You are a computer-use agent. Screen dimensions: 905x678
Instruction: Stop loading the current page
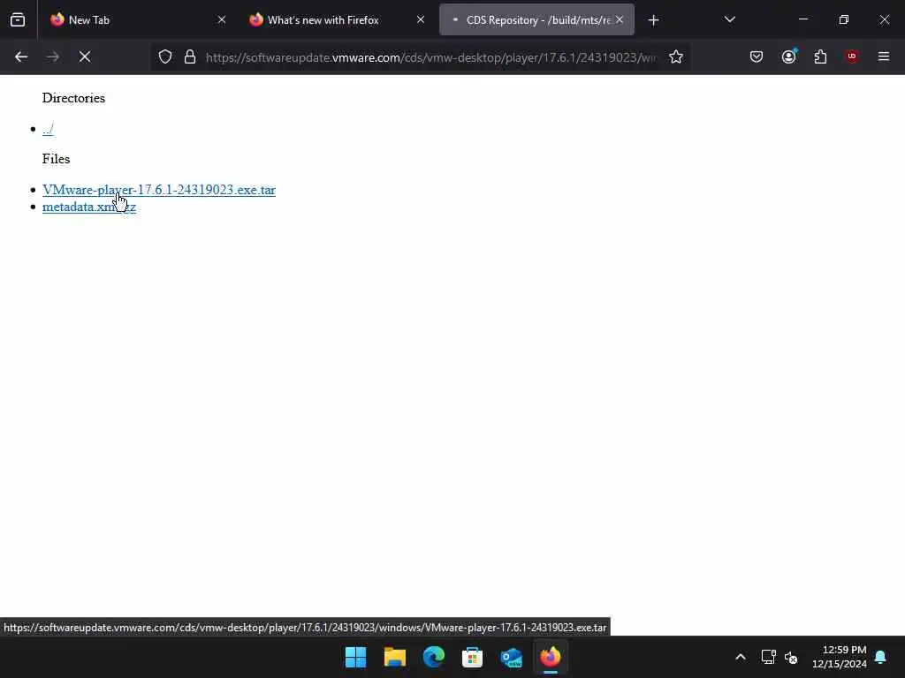85,56
